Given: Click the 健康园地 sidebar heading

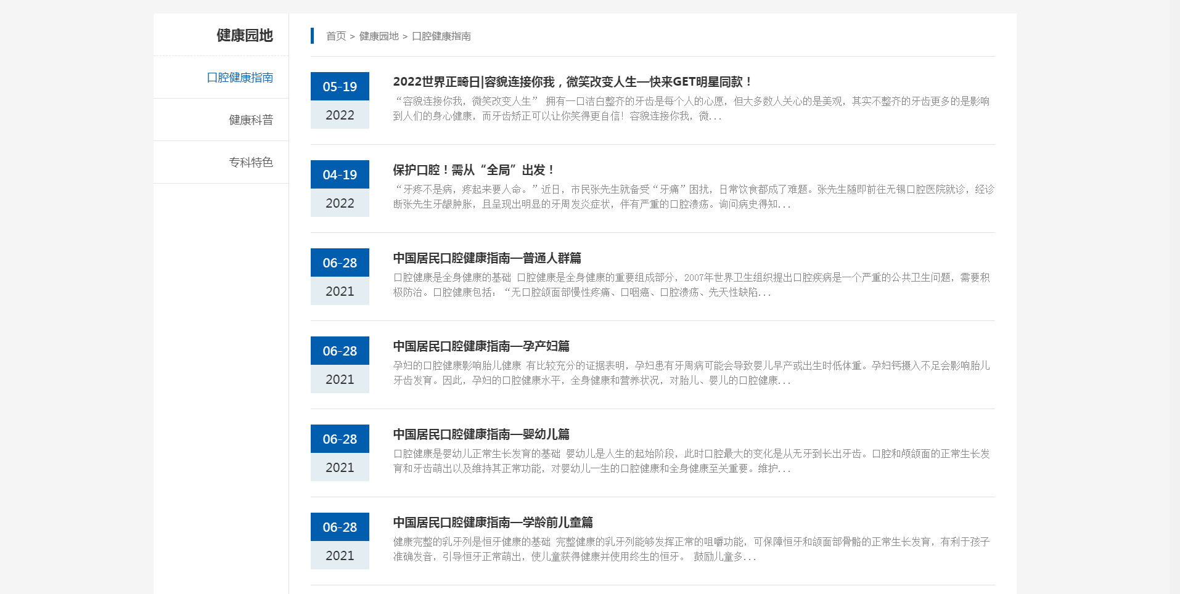Looking at the screenshot, I should coord(244,36).
